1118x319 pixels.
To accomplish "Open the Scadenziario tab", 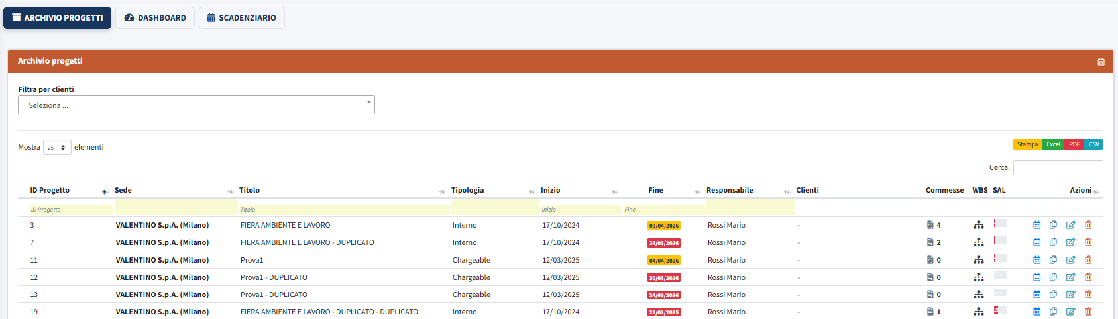I will tap(241, 18).
